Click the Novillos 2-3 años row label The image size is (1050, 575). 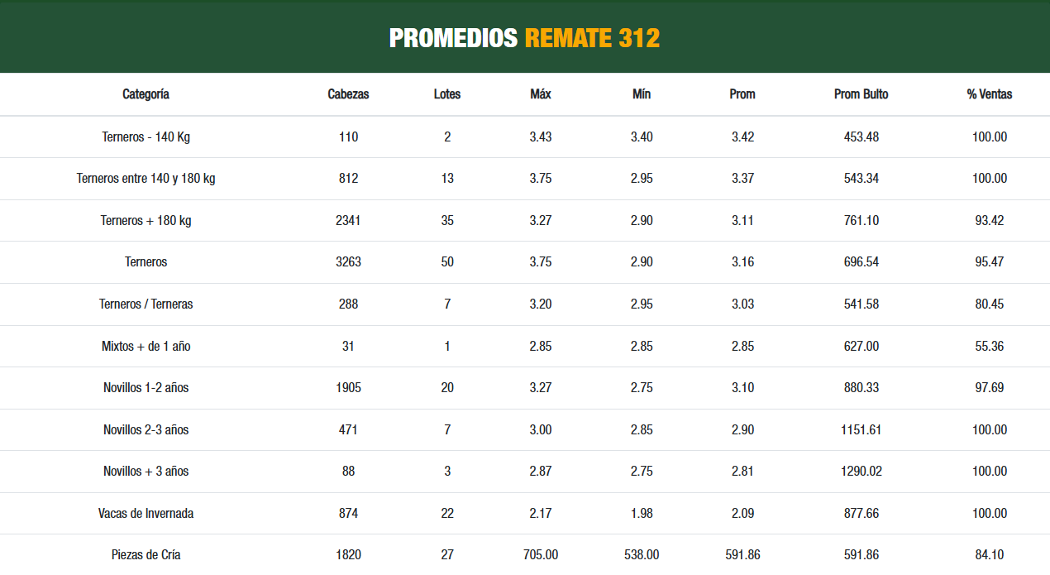[x=146, y=430]
